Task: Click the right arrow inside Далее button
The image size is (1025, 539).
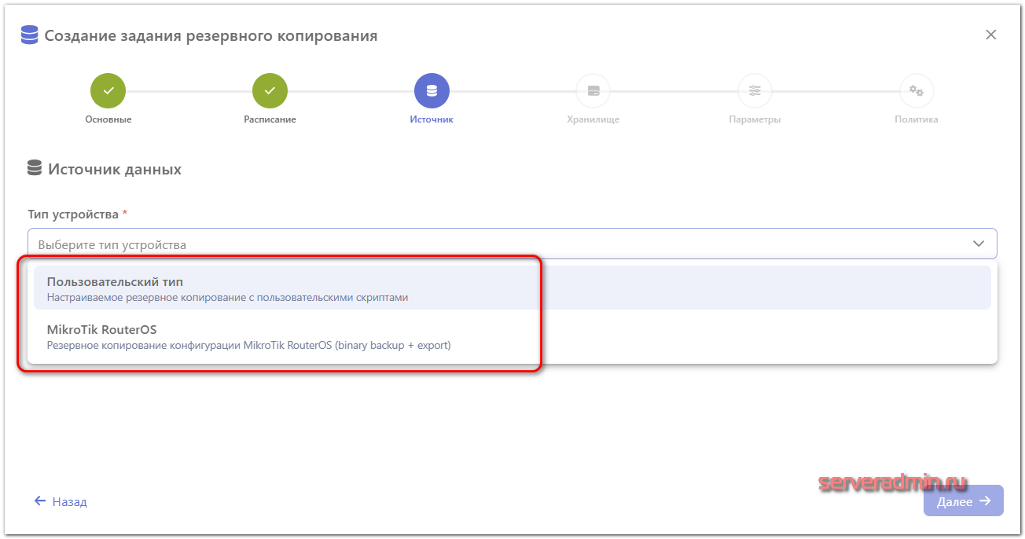Action: [x=986, y=501]
